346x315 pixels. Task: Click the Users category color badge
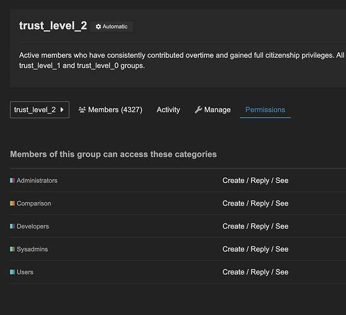coord(13,272)
